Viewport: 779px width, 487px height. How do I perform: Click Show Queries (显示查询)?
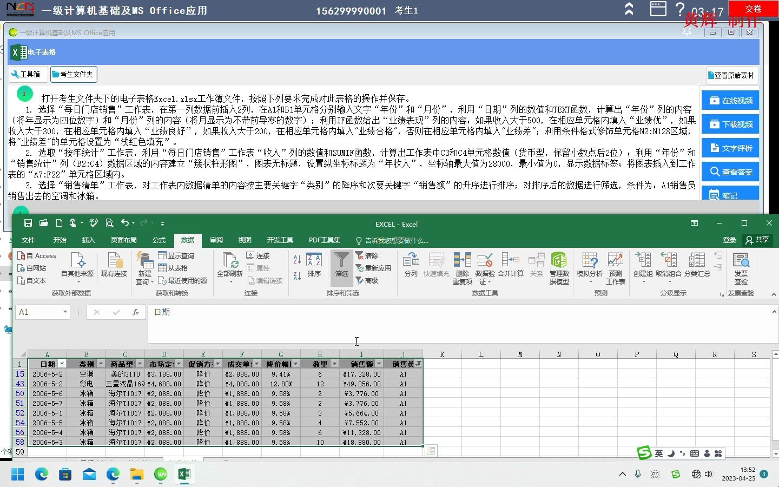pyautogui.click(x=176, y=256)
